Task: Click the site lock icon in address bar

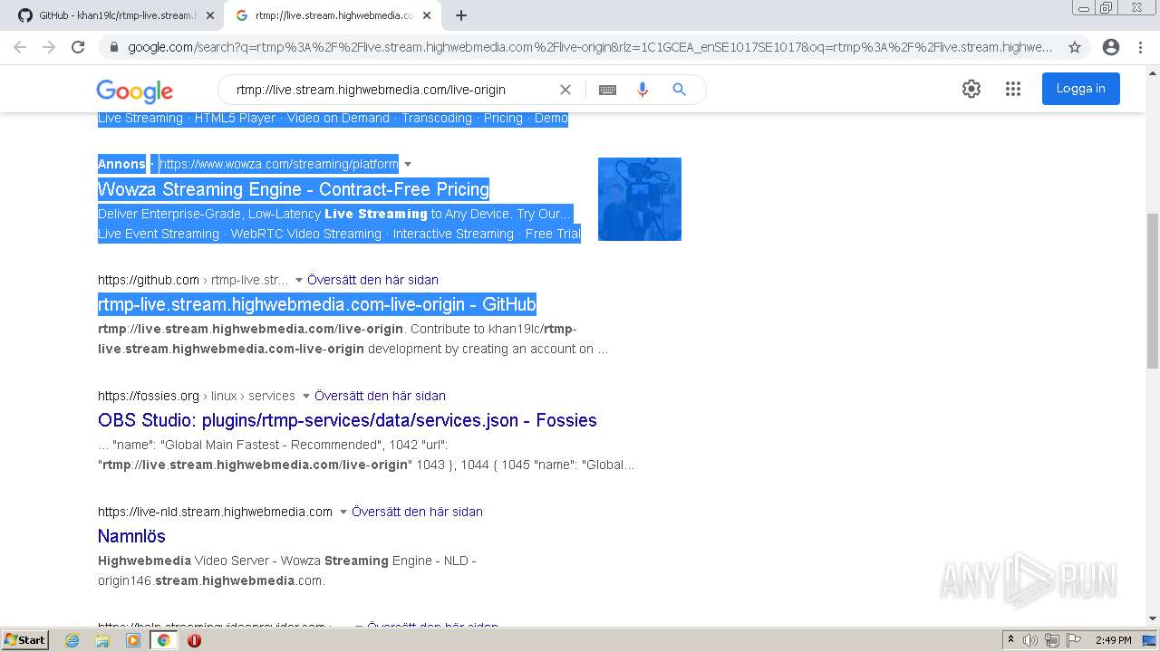Action: [x=113, y=47]
